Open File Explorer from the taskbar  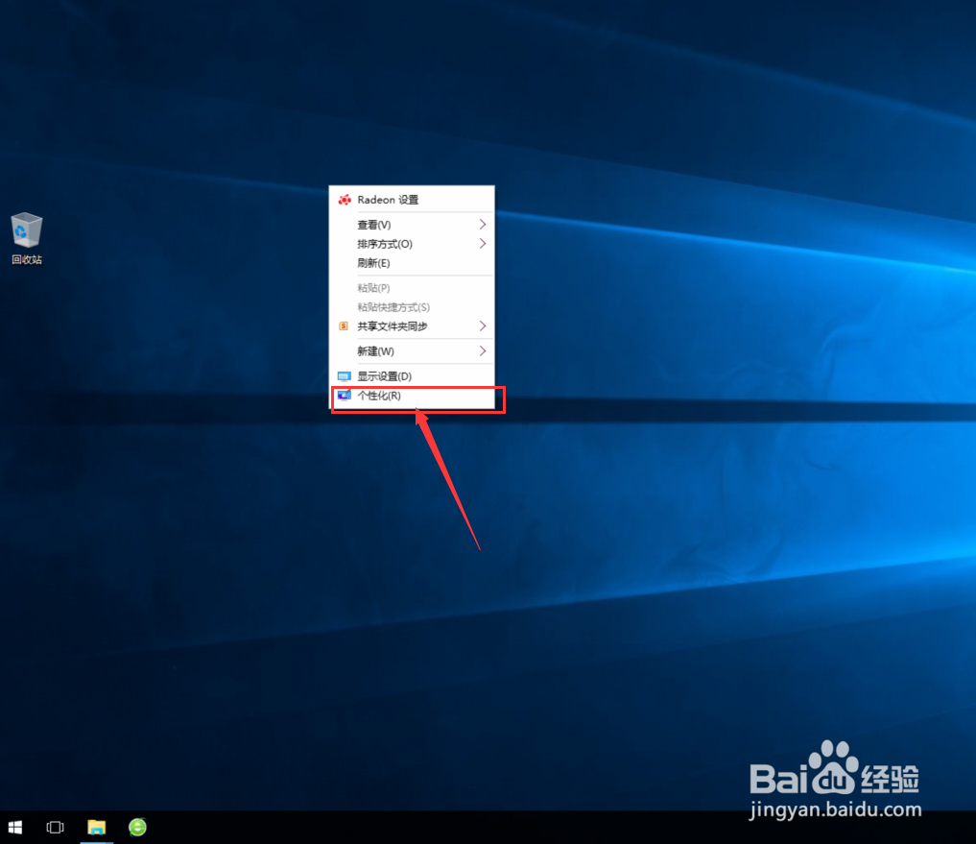point(96,827)
